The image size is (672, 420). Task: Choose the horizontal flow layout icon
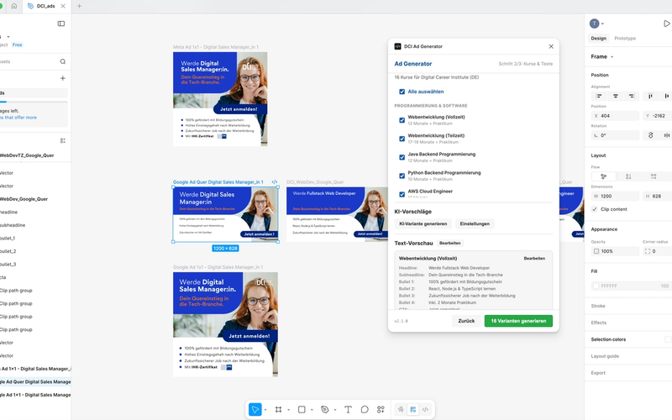pyautogui.click(x=654, y=176)
